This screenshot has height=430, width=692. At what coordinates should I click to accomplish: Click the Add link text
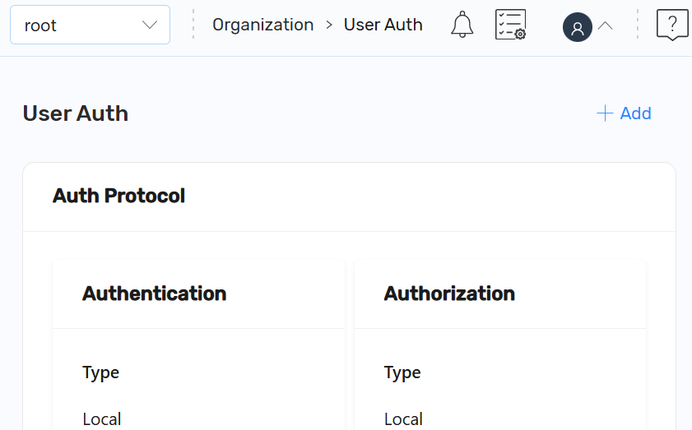coord(635,113)
